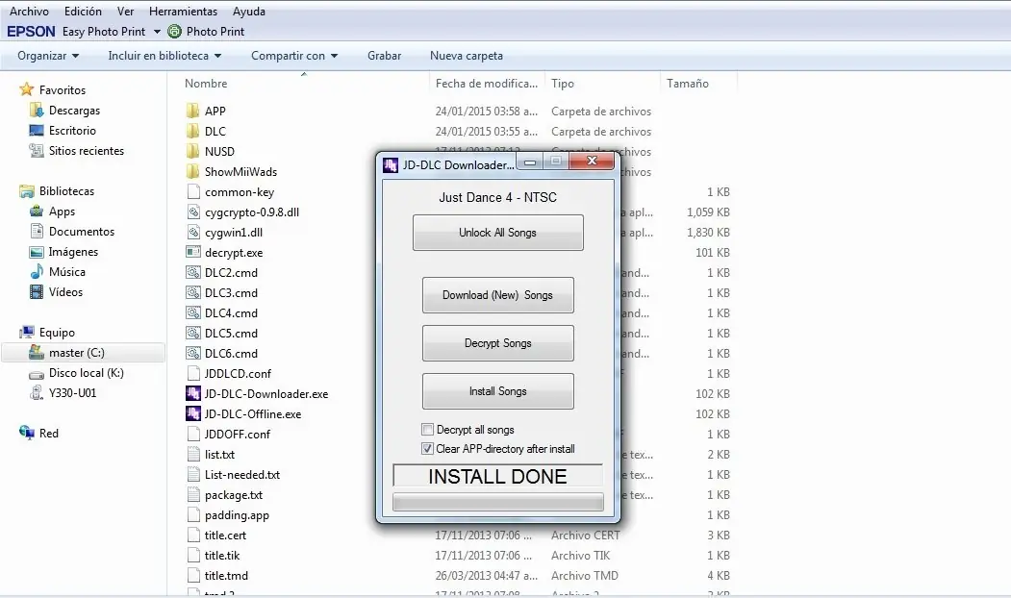1011x598 pixels.
Task: Click the Favoritos star icon
Action: pos(26,88)
